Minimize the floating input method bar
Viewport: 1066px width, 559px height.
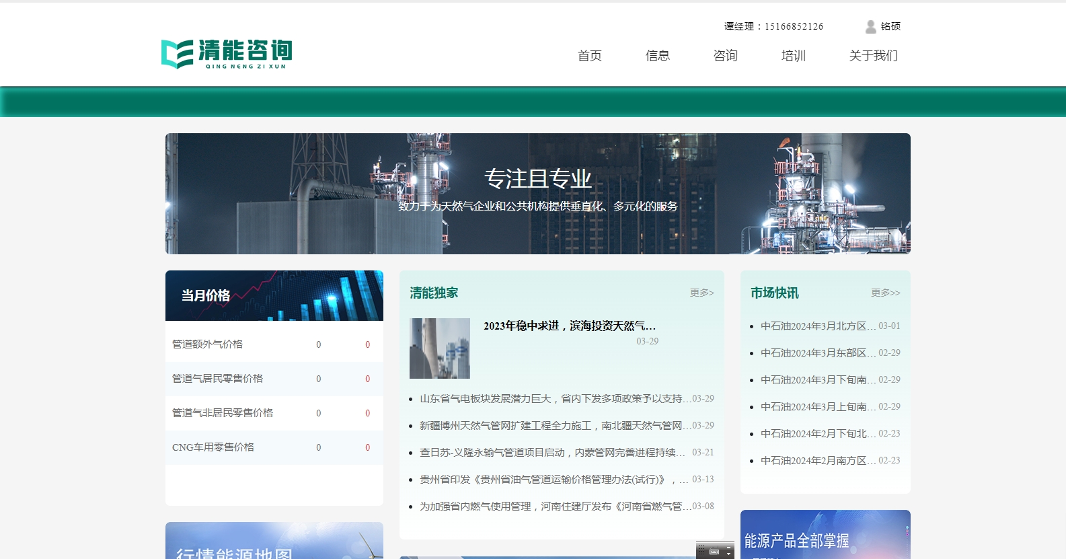tap(728, 548)
